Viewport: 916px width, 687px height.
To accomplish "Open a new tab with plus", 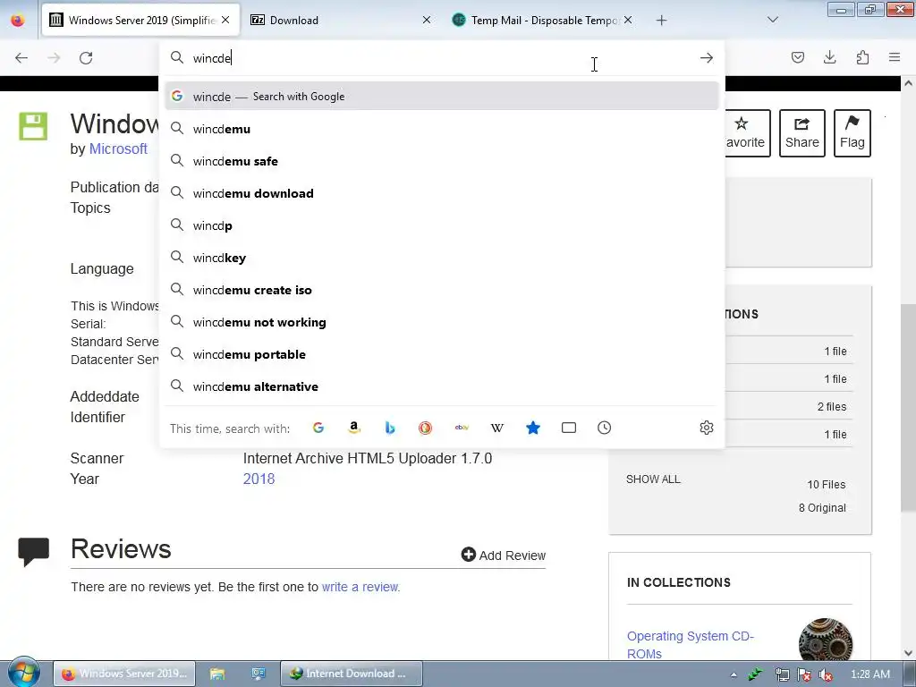I will tap(661, 21).
